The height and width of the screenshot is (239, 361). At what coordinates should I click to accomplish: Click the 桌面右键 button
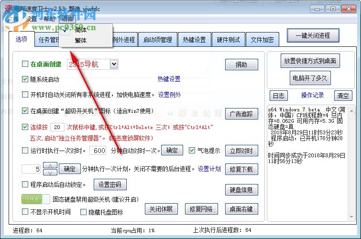(x=241, y=209)
